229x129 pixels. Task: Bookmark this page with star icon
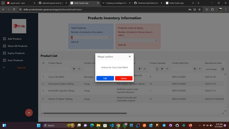tap(200, 9)
